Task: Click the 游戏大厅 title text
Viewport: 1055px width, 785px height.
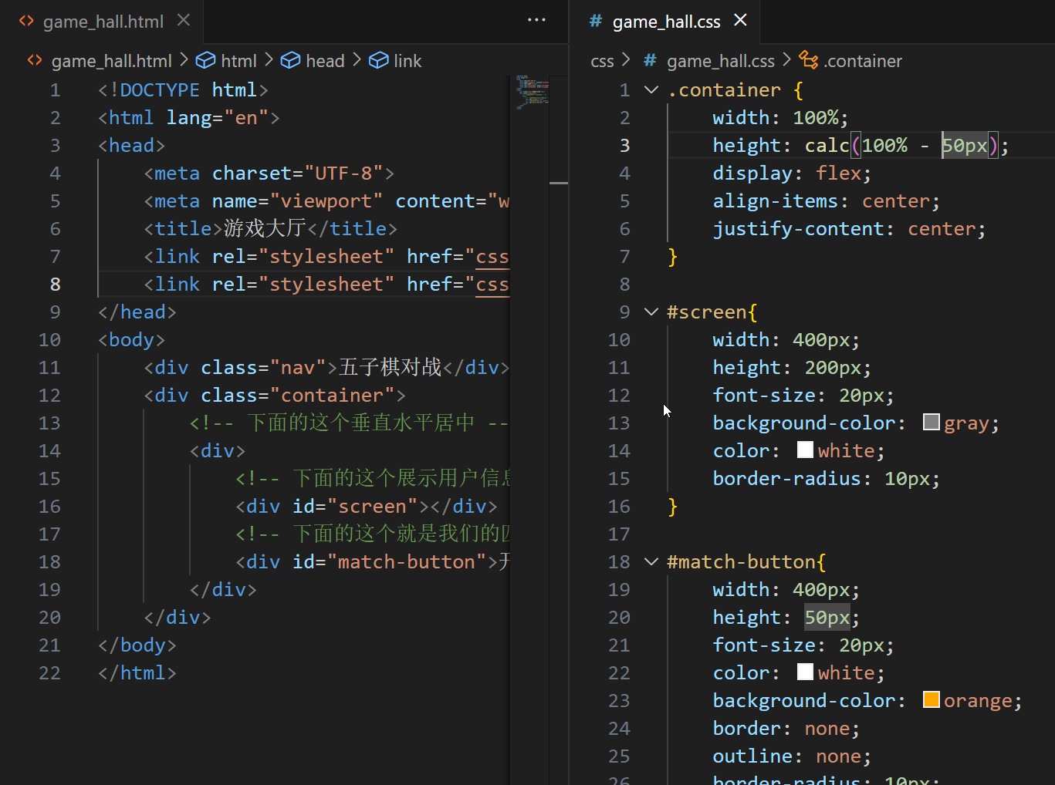Action: [265, 229]
